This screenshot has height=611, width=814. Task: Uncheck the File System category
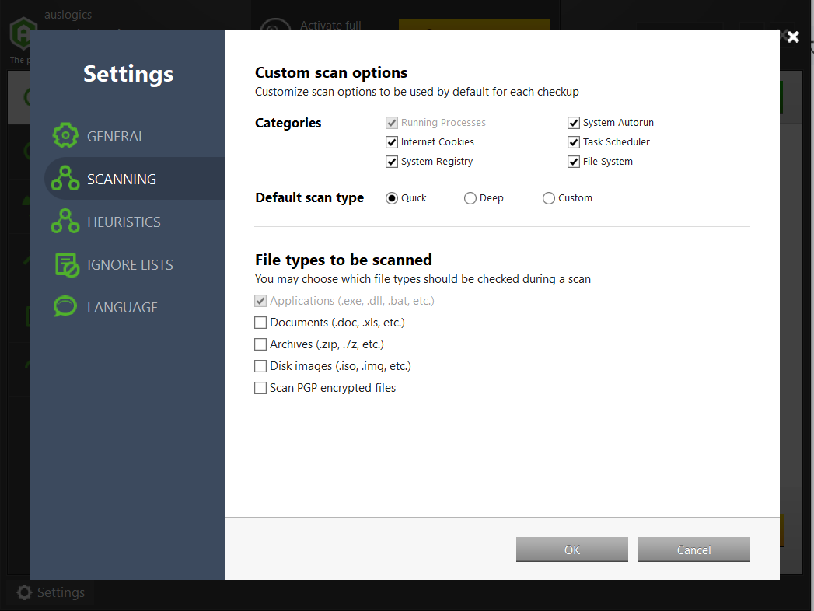tap(574, 161)
